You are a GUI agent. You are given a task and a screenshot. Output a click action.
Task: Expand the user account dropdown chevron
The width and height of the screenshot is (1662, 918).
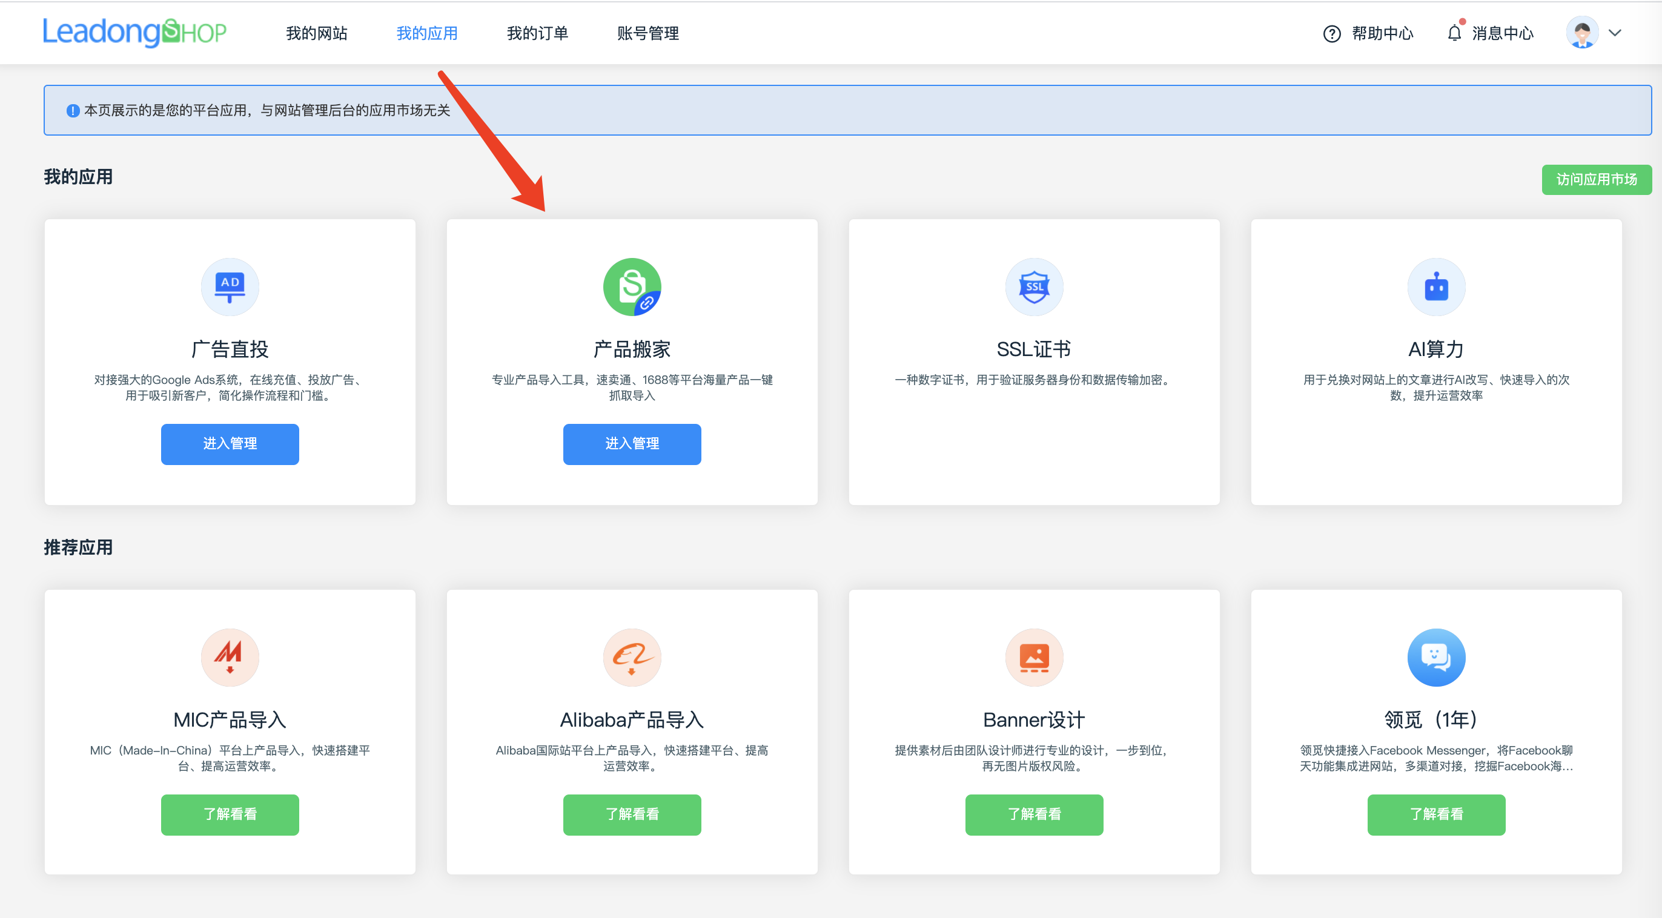(x=1614, y=33)
